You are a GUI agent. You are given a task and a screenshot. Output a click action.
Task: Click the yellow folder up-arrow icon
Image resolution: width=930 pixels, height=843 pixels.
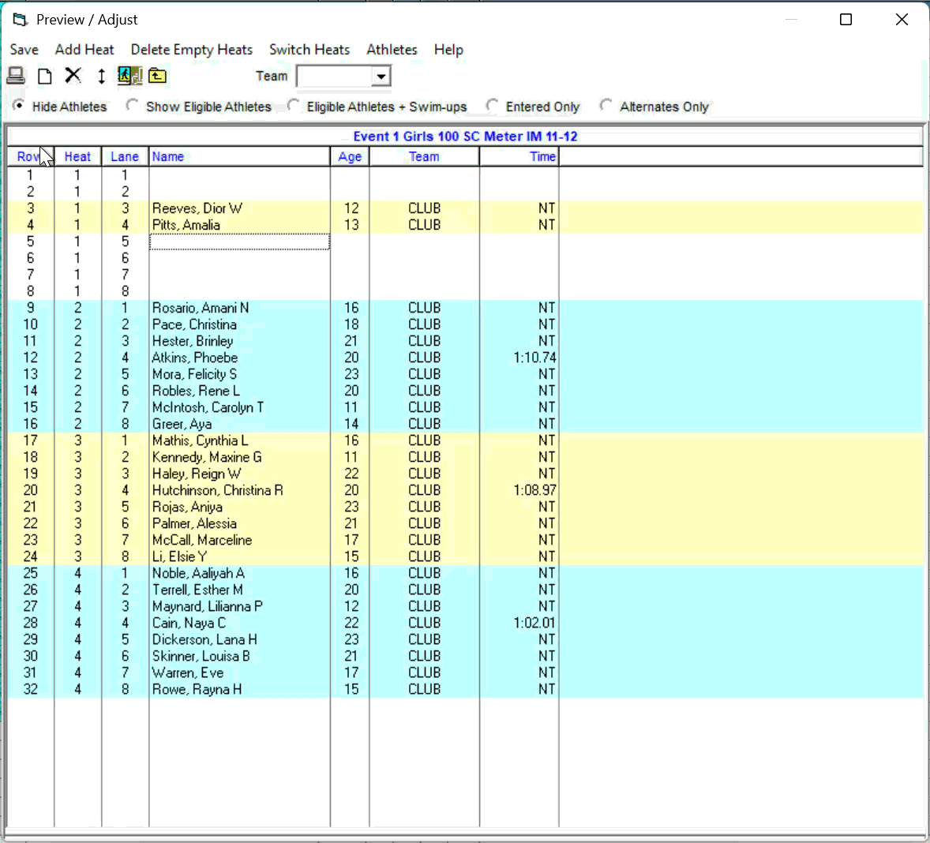pos(157,76)
